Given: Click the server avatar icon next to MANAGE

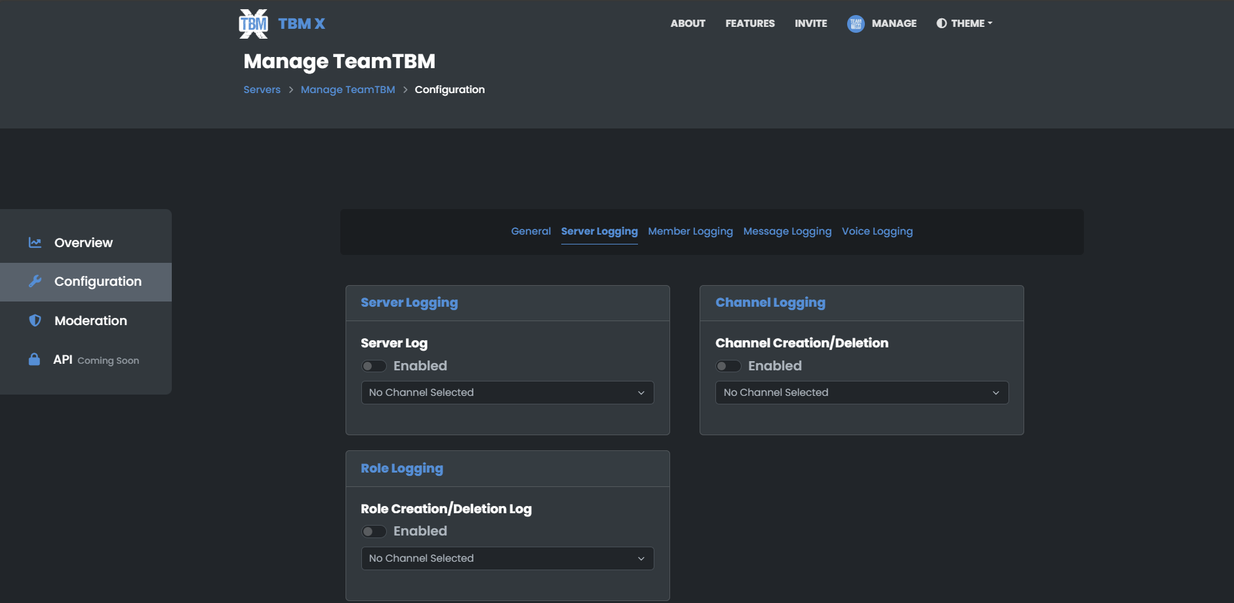Looking at the screenshot, I should [855, 24].
